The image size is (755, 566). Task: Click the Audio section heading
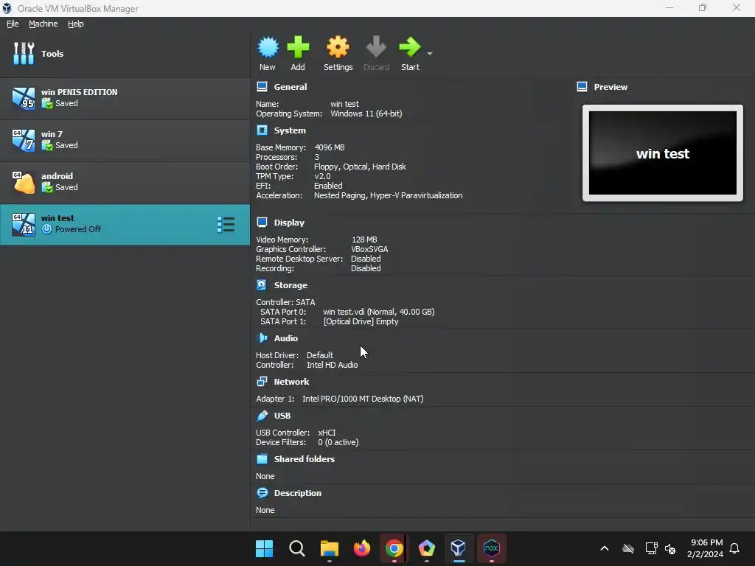286,338
